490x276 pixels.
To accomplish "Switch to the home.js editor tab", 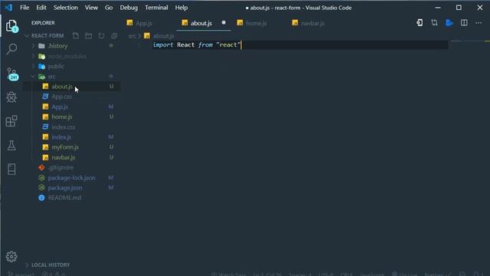I will click(x=256, y=23).
